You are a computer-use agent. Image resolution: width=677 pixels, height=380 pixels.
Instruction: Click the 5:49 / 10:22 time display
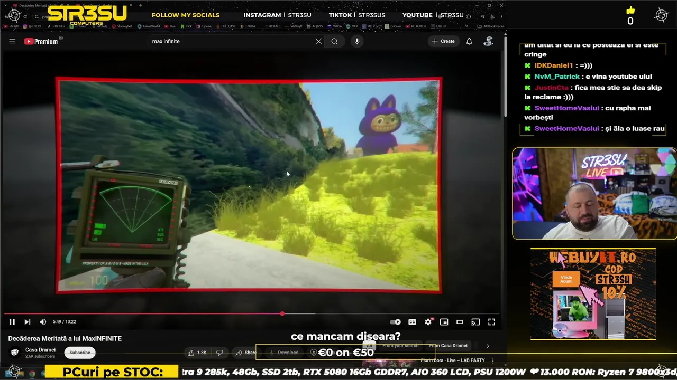click(x=65, y=322)
